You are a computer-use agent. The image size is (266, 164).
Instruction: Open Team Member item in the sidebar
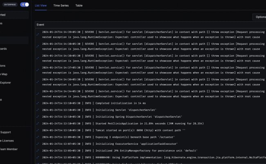9,149
